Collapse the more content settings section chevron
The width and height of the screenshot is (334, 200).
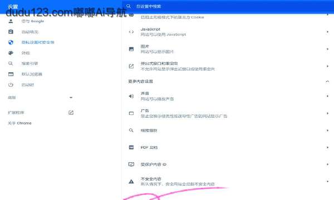327,82
